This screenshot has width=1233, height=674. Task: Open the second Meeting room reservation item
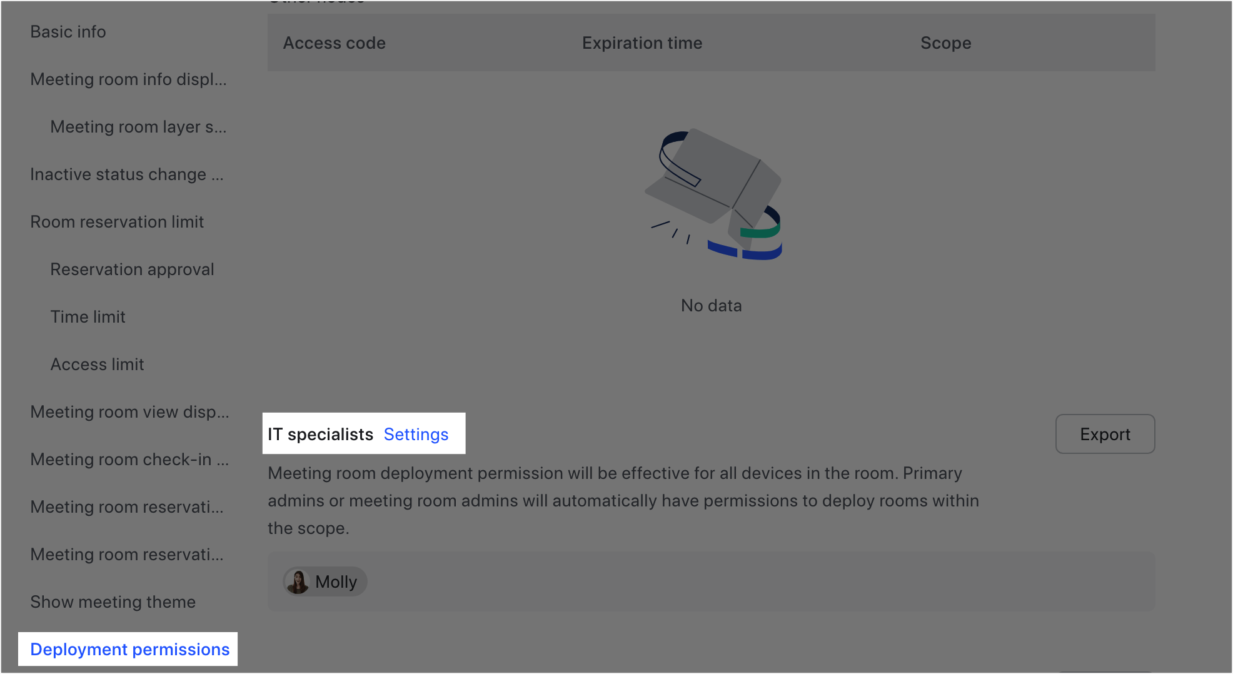click(x=127, y=554)
